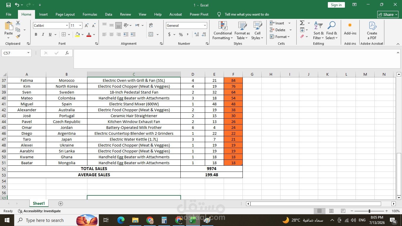The width and height of the screenshot is (402, 226).
Task: Toggle Top Align
Action: (x=104, y=25)
